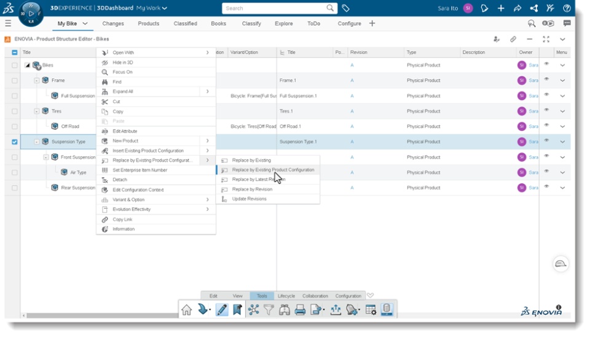Check the Tires row checkbox
This screenshot has height=337, width=590.
(x=14, y=111)
